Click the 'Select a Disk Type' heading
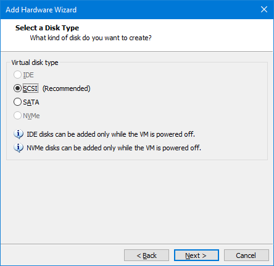The height and width of the screenshot is (266, 274). tap(47, 28)
